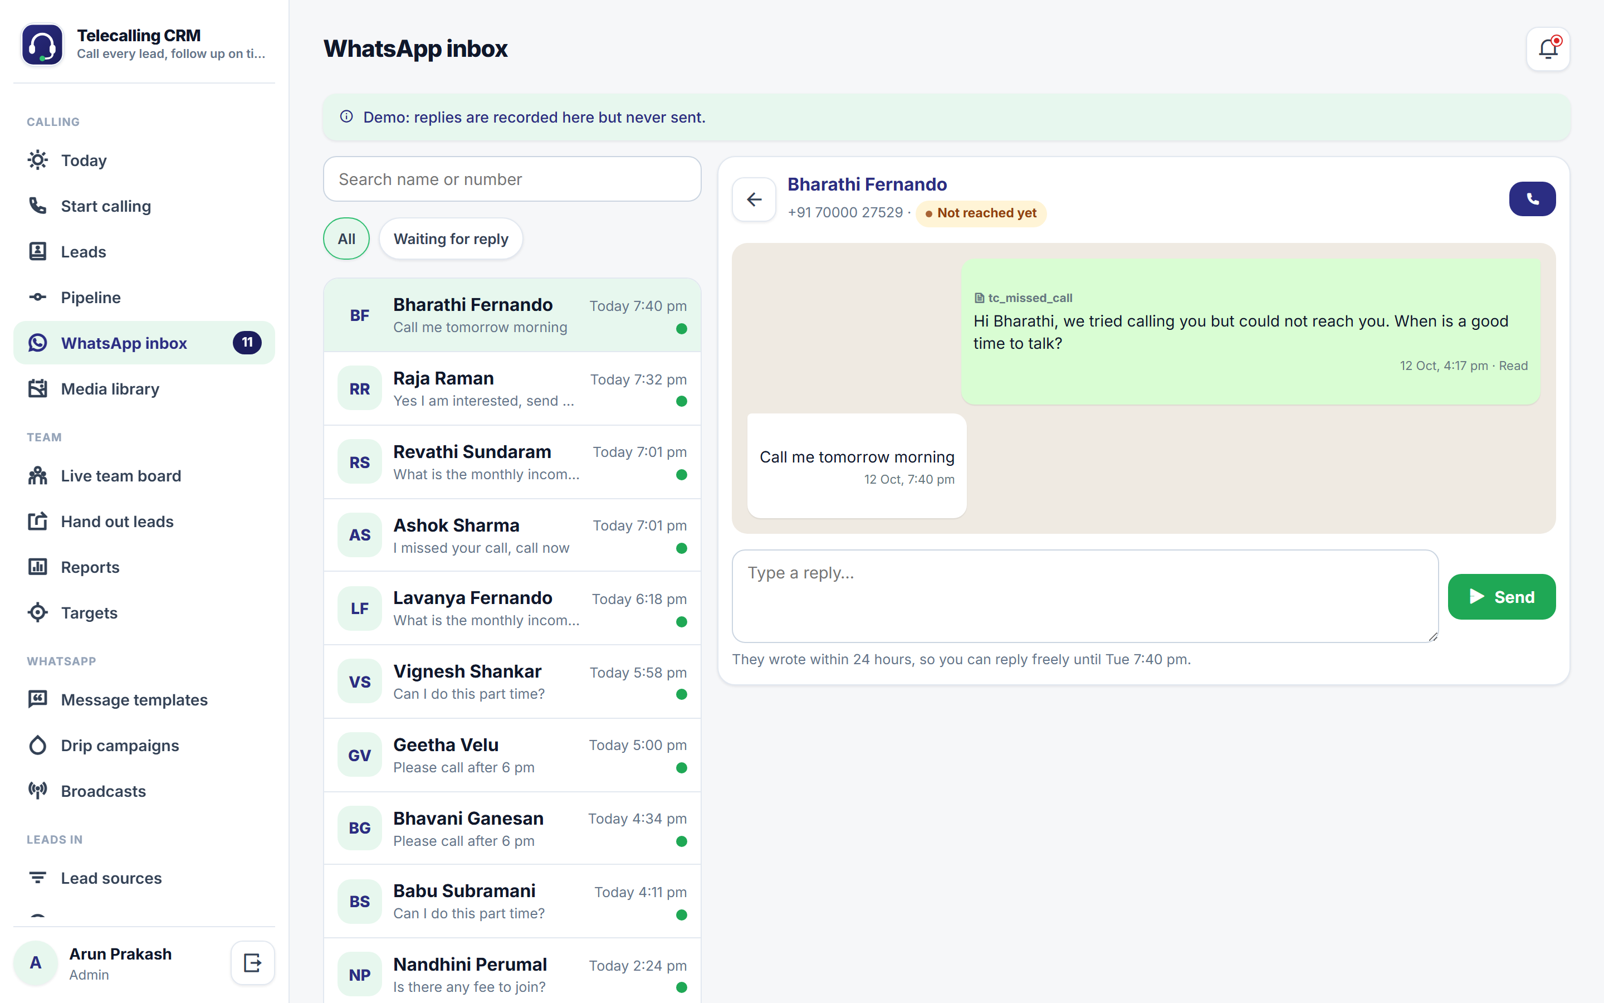
Task: Click the phone number +91 70000 27529
Action: tap(845, 212)
